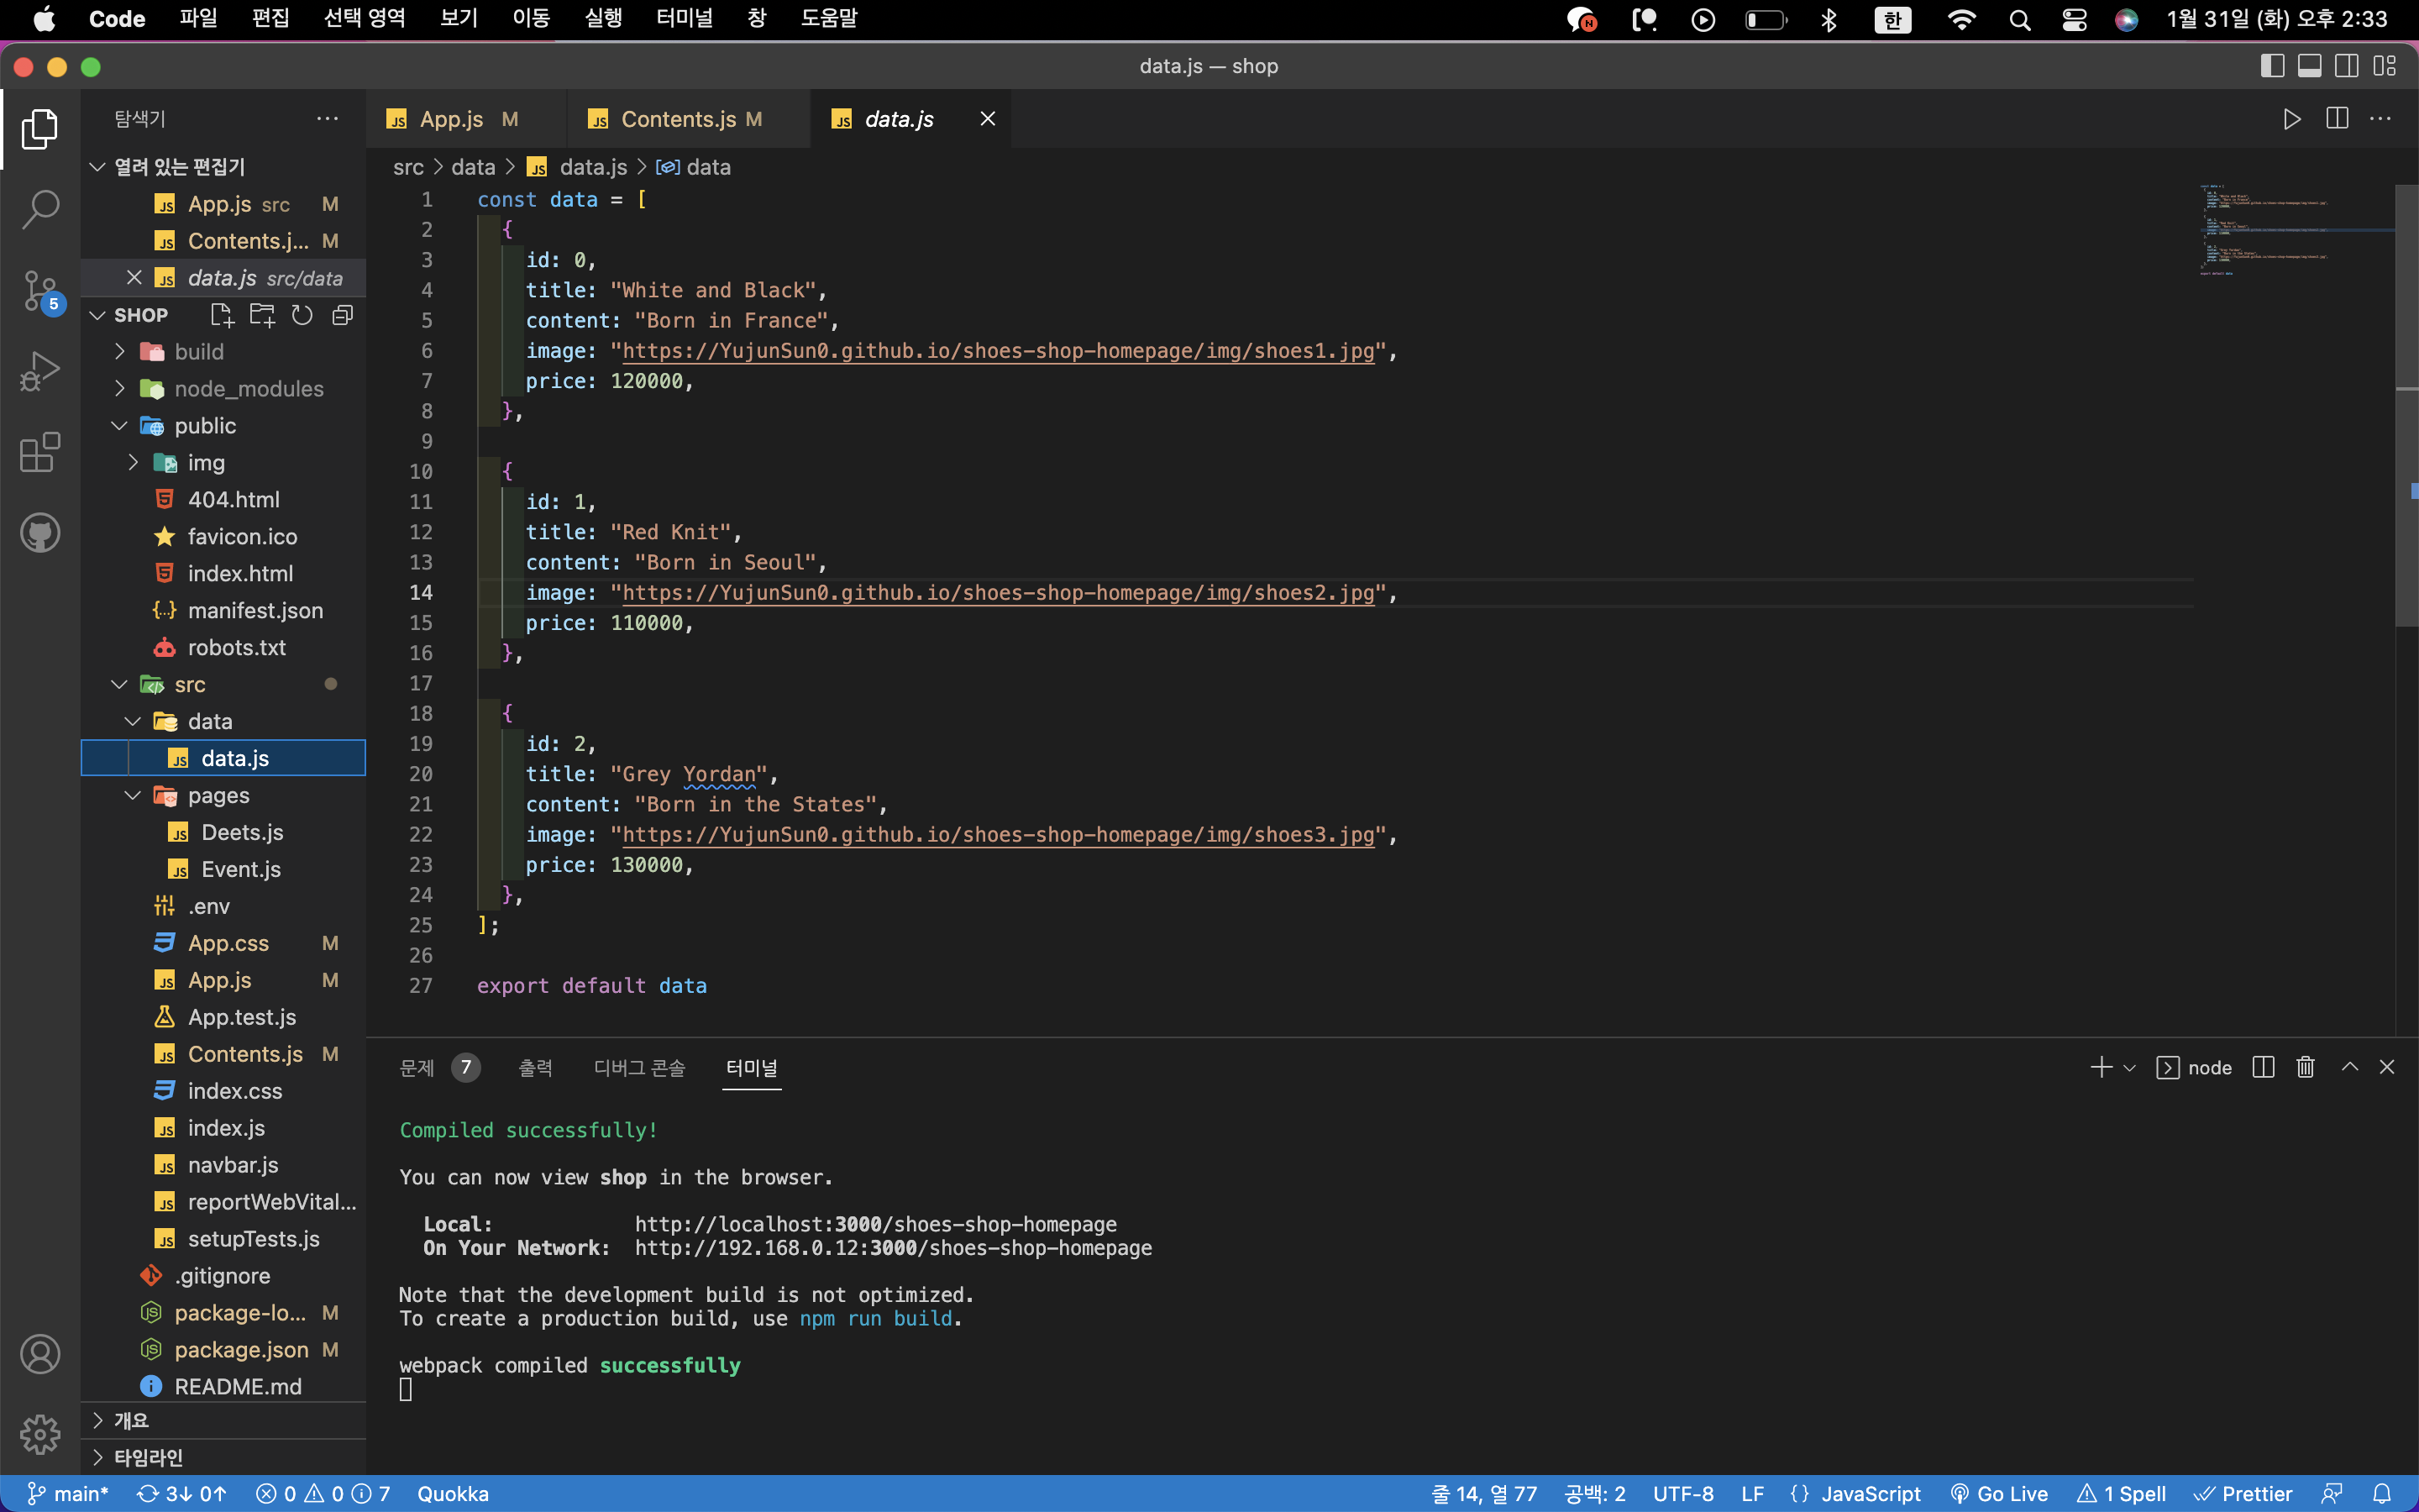Run the code with the play icon
Image resolution: width=2419 pixels, height=1512 pixels.
(x=2292, y=119)
